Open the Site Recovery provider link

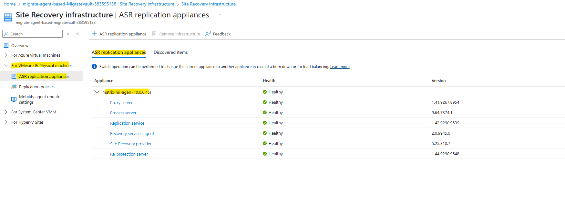pyautogui.click(x=131, y=144)
